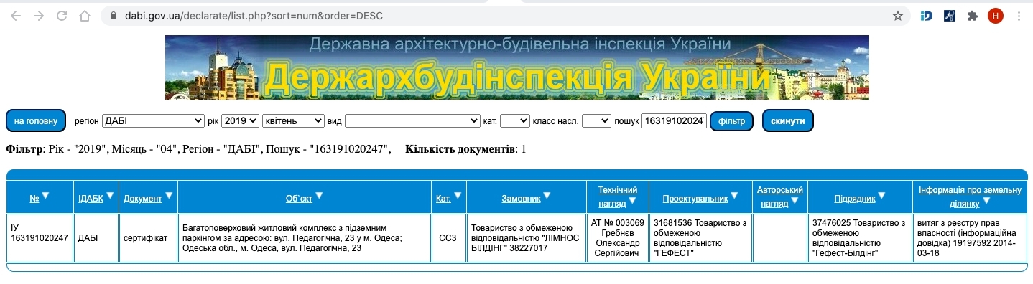
Task: Focus the пошук search input field
Action: click(x=674, y=121)
